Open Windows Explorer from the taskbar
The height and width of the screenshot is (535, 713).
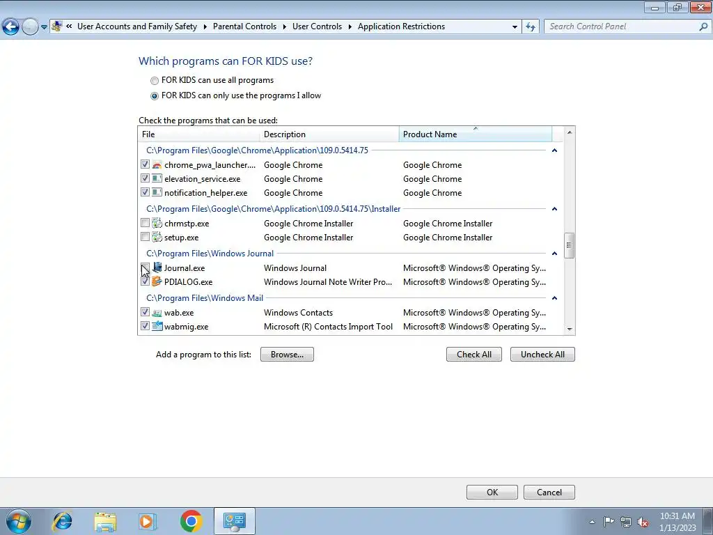(x=105, y=521)
